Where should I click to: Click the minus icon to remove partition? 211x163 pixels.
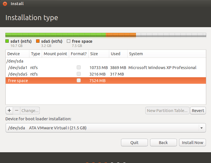(x=17, y=110)
